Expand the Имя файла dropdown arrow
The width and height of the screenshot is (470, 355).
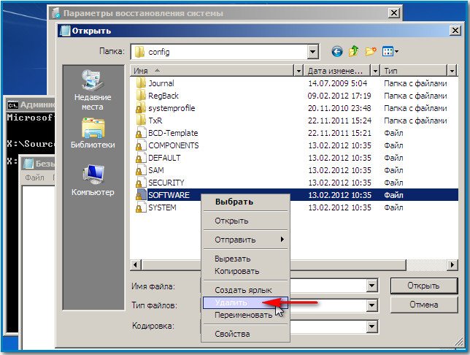pos(371,286)
